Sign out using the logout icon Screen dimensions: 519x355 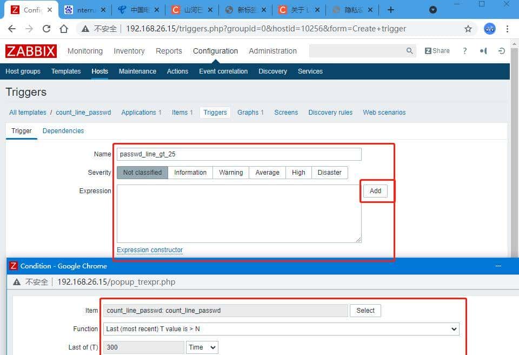pos(501,50)
